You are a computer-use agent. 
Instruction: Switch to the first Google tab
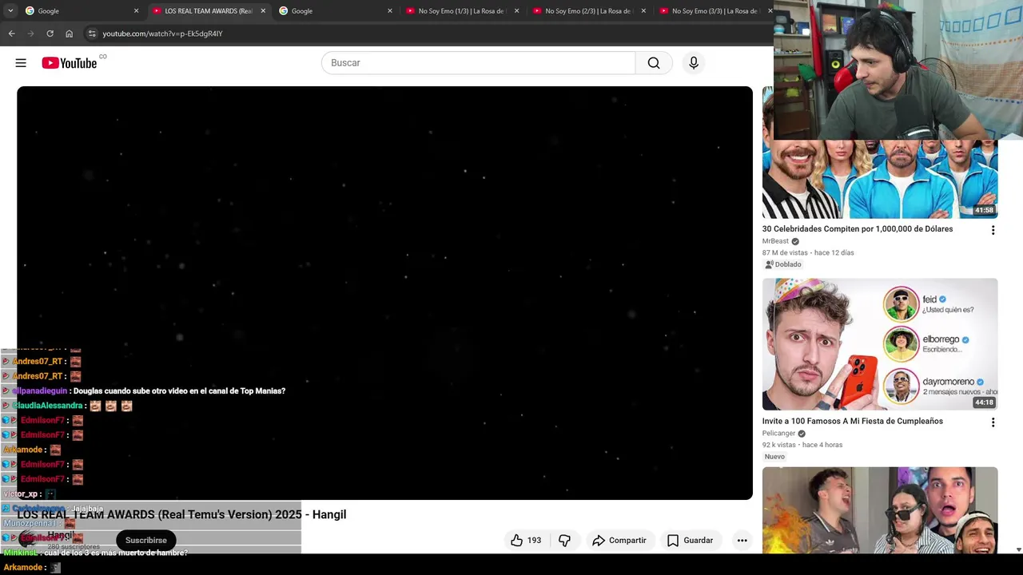point(82,11)
